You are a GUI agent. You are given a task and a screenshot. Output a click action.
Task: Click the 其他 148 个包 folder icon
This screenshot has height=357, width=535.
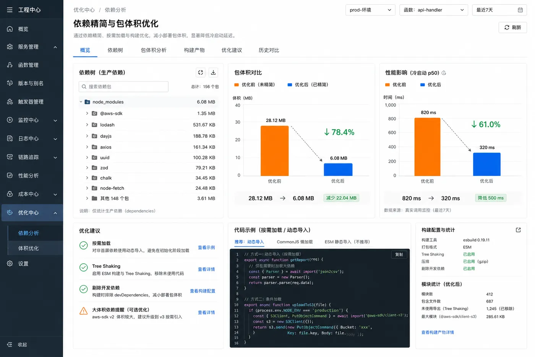coord(94,199)
